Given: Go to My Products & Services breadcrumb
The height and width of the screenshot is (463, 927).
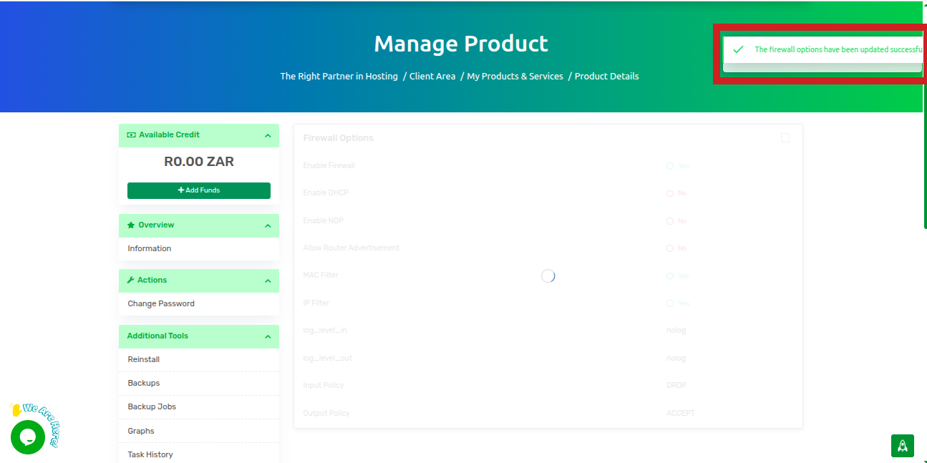Looking at the screenshot, I should pyautogui.click(x=515, y=76).
